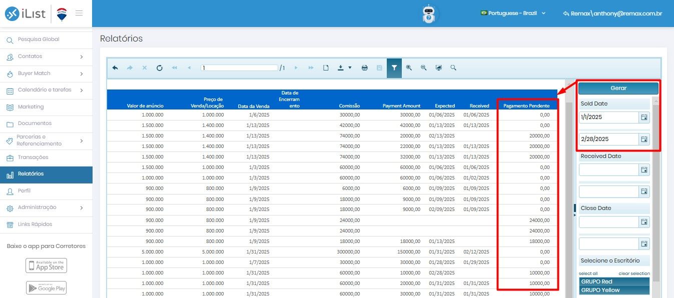The width and height of the screenshot is (674, 298).
Task: Toggle the GRUPO Red office selection
Action: coord(614,281)
